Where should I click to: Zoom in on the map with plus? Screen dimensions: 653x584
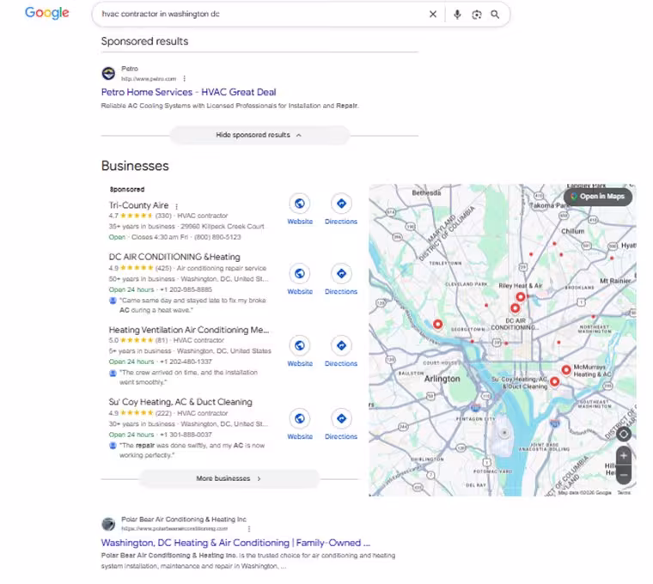(x=624, y=456)
